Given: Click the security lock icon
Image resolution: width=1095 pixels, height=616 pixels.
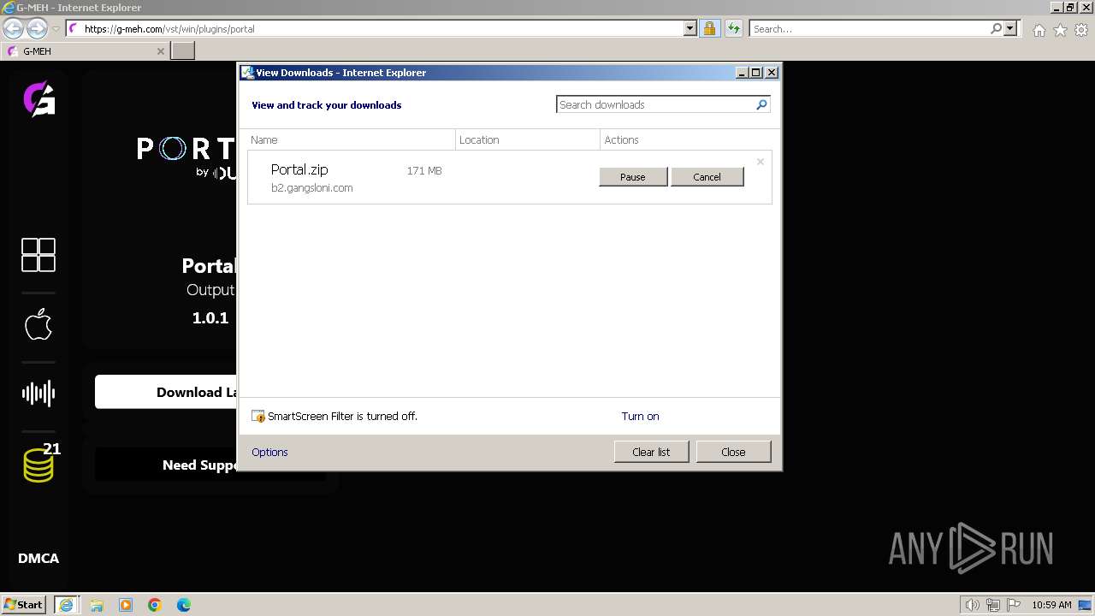Looking at the screenshot, I should (709, 28).
